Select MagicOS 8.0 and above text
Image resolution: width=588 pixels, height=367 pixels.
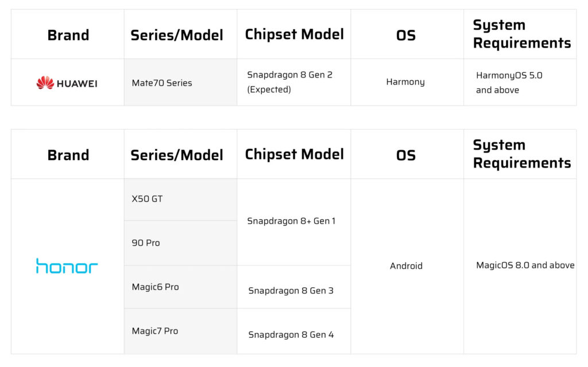(x=525, y=266)
